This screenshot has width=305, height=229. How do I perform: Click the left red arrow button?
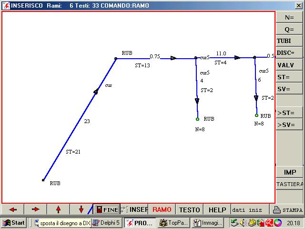coord(13,209)
